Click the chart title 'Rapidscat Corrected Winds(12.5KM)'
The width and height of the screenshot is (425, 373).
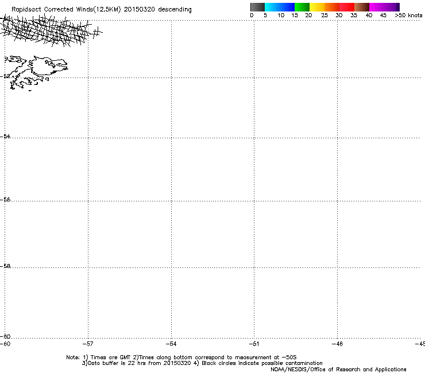click(x=66, y=9)
